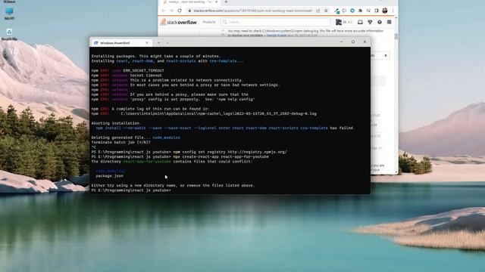Image resolution: width=485 pixels, height=272 pixels.
Task: Click the 'npm config set registry' command
Action: click(230, 152)
